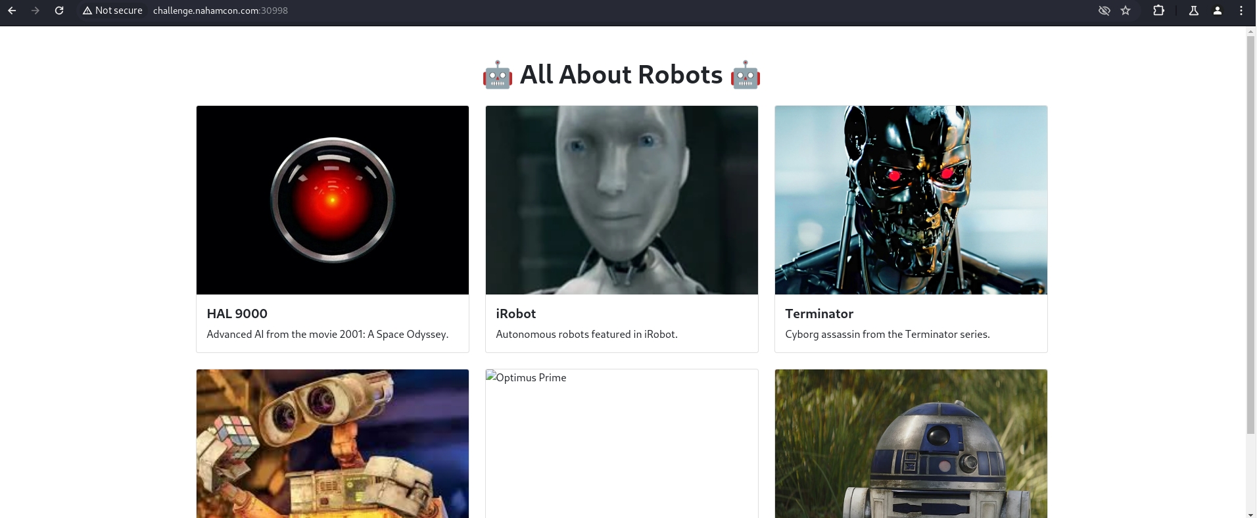Image resolution: width=1257 pixels, height=518 pixels.
Task: Open the Not secure site info
Action: [112, 11]
